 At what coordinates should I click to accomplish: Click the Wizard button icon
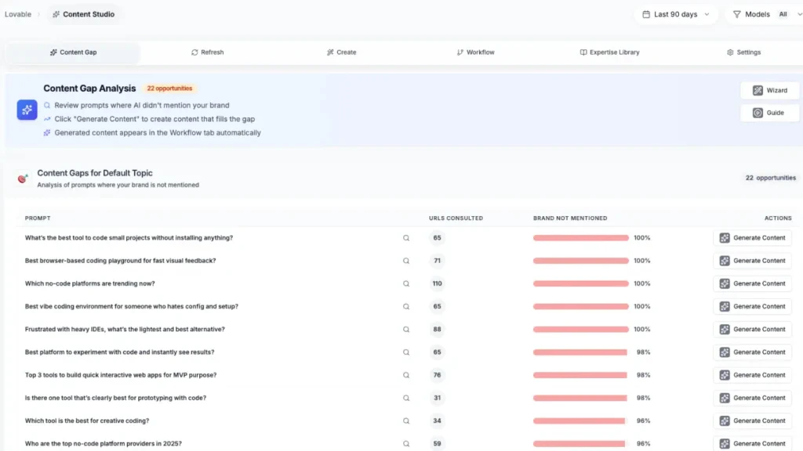(x=758, y=91)
